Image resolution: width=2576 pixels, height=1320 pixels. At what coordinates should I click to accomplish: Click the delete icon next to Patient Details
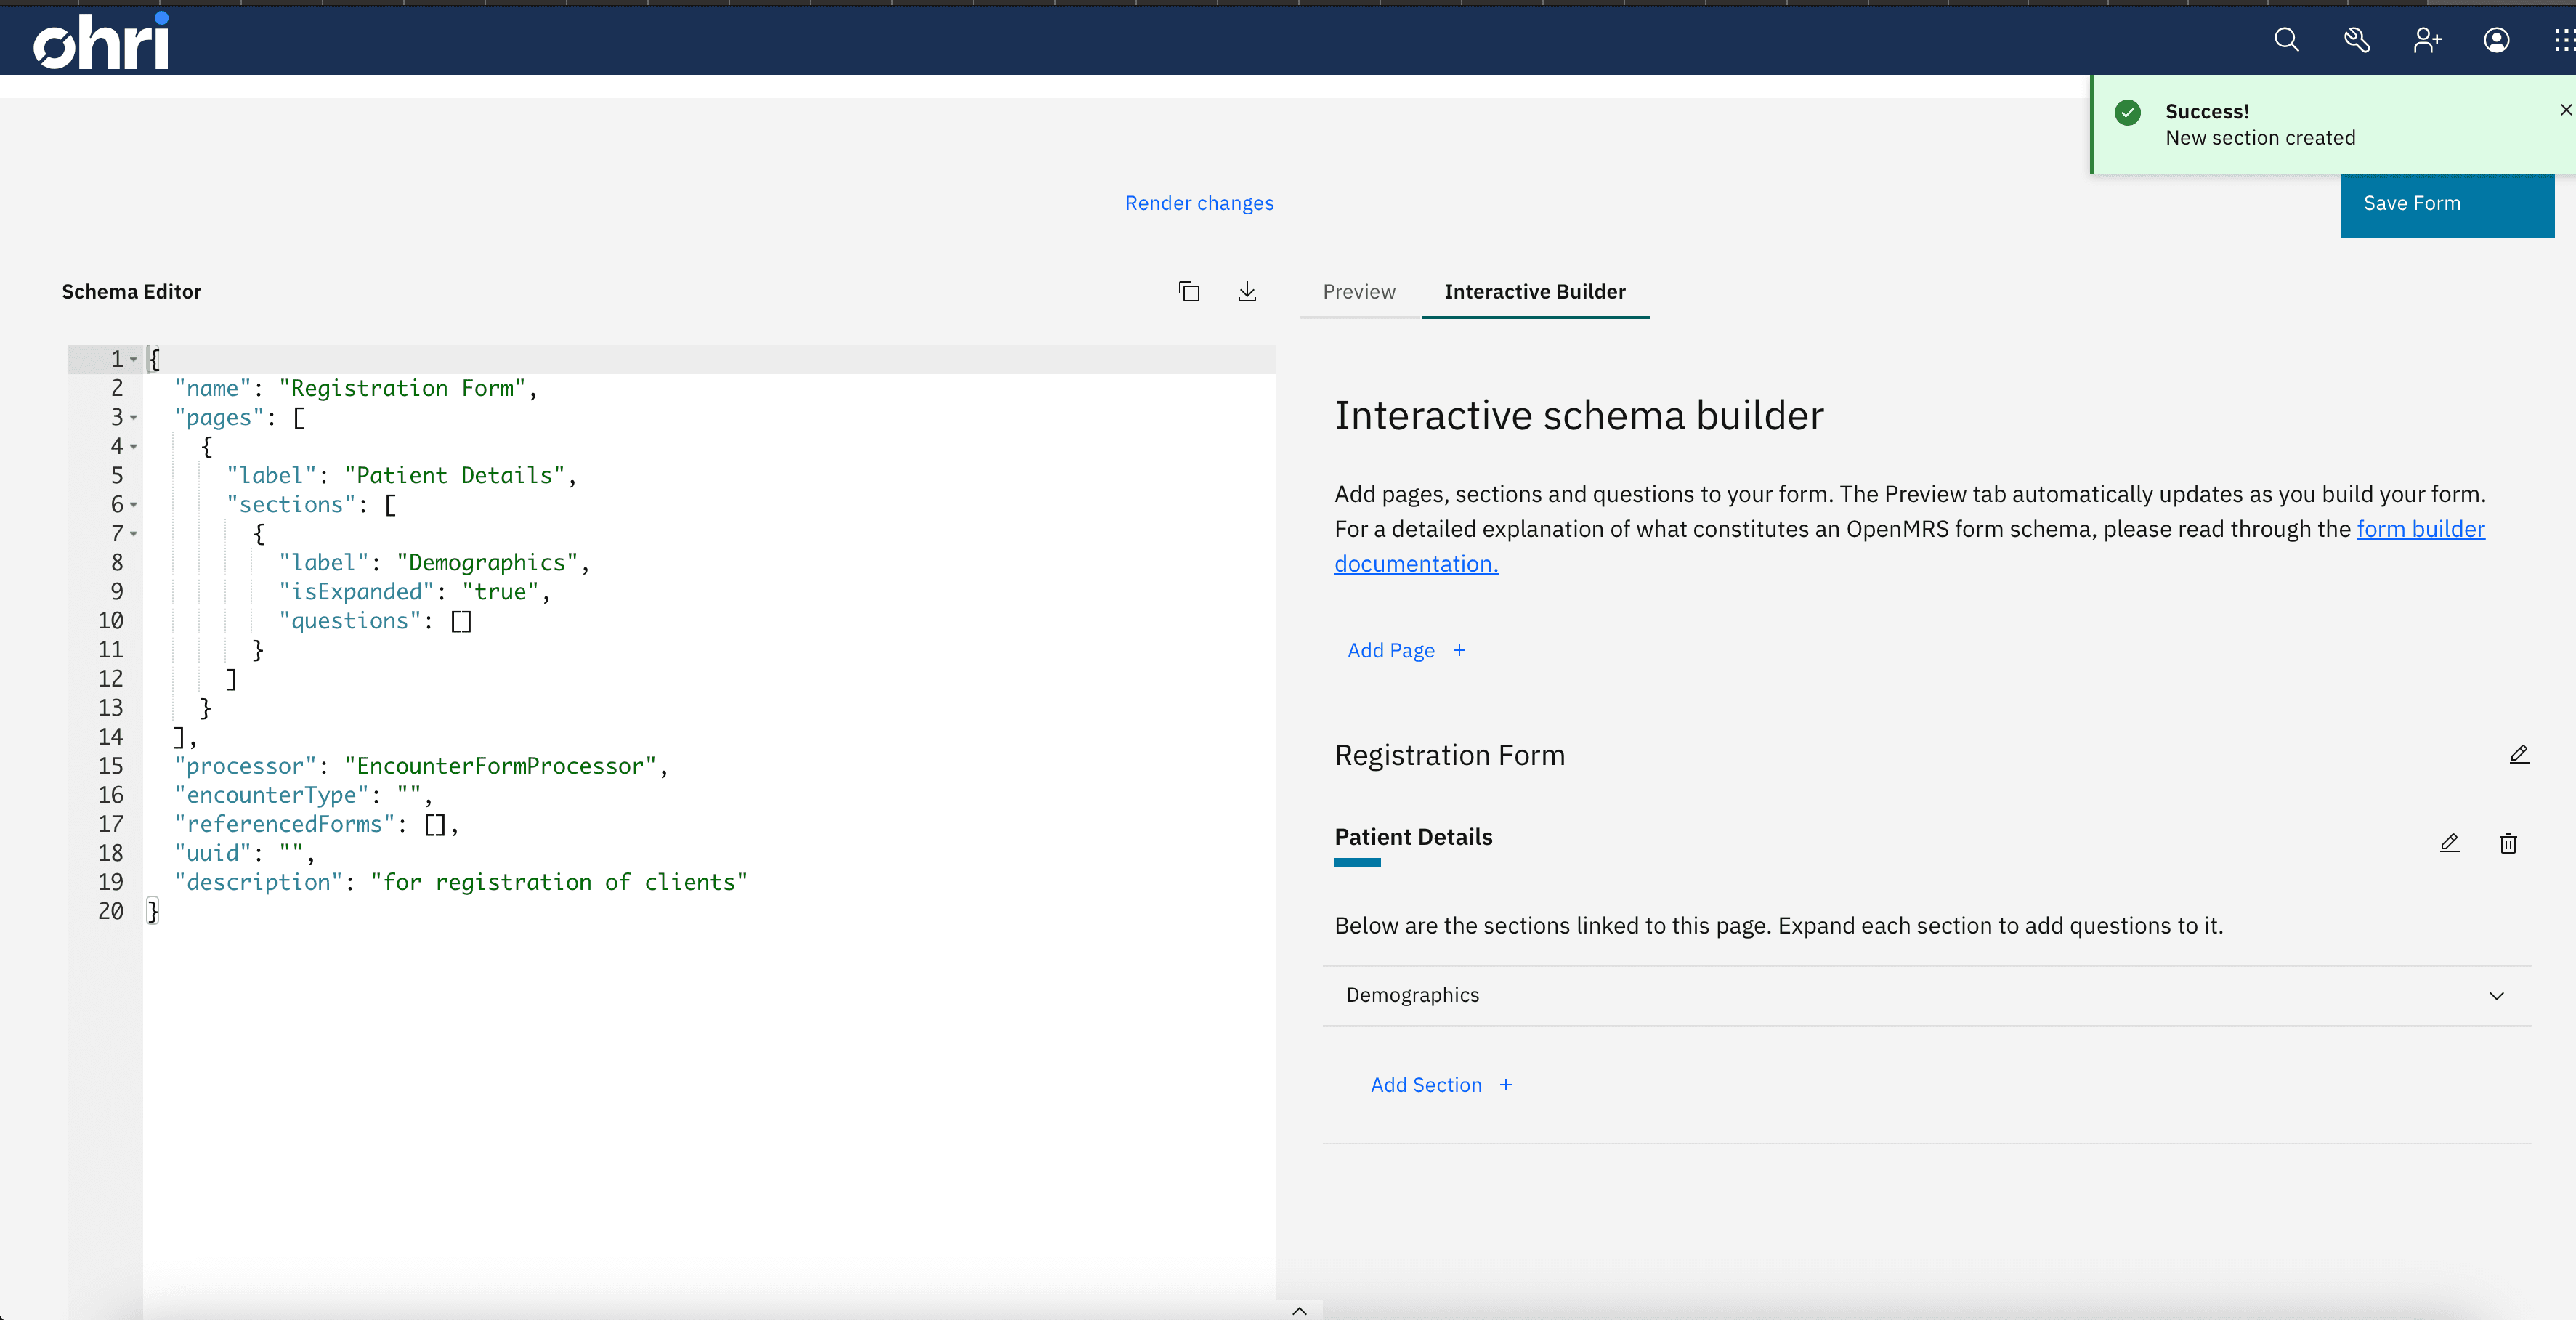(x=2507, y=843)
